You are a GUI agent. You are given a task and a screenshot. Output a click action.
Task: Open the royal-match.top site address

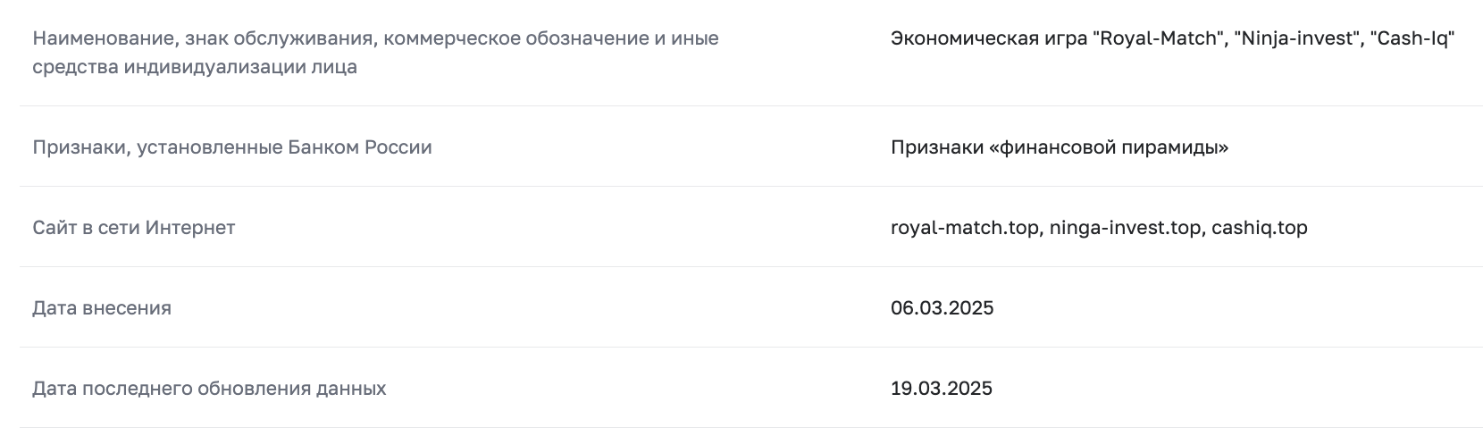click(x=966, y=227)
